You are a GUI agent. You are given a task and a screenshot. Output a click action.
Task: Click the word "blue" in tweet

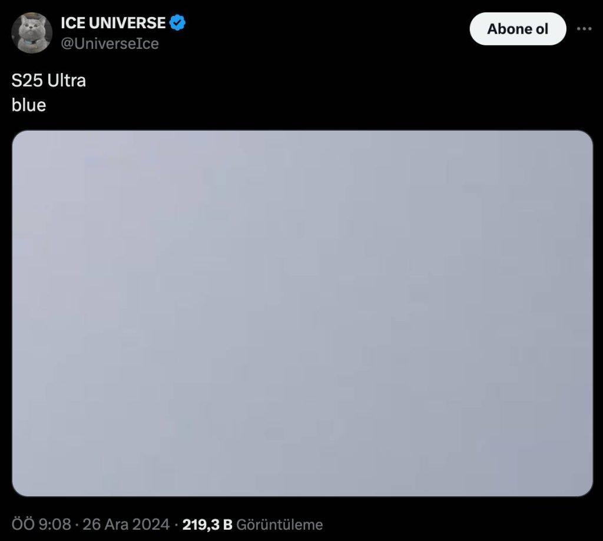coord(29,105)
